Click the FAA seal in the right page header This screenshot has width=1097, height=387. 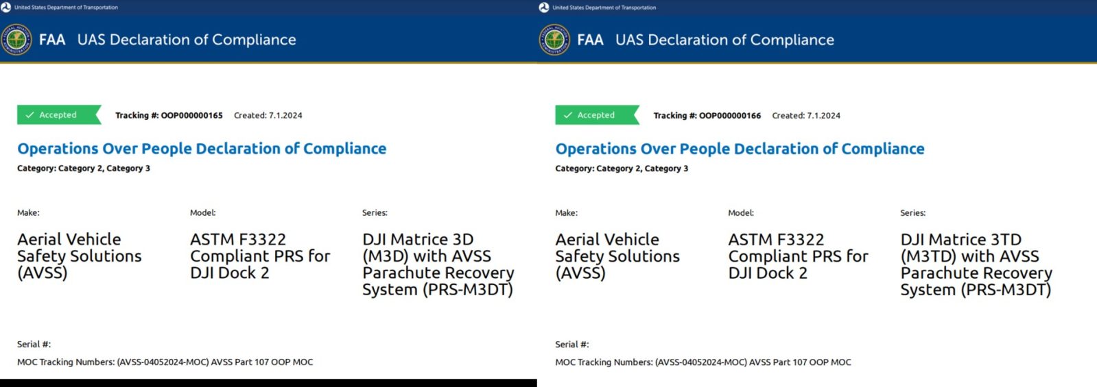pyautogui.click(x=554, y=40)
